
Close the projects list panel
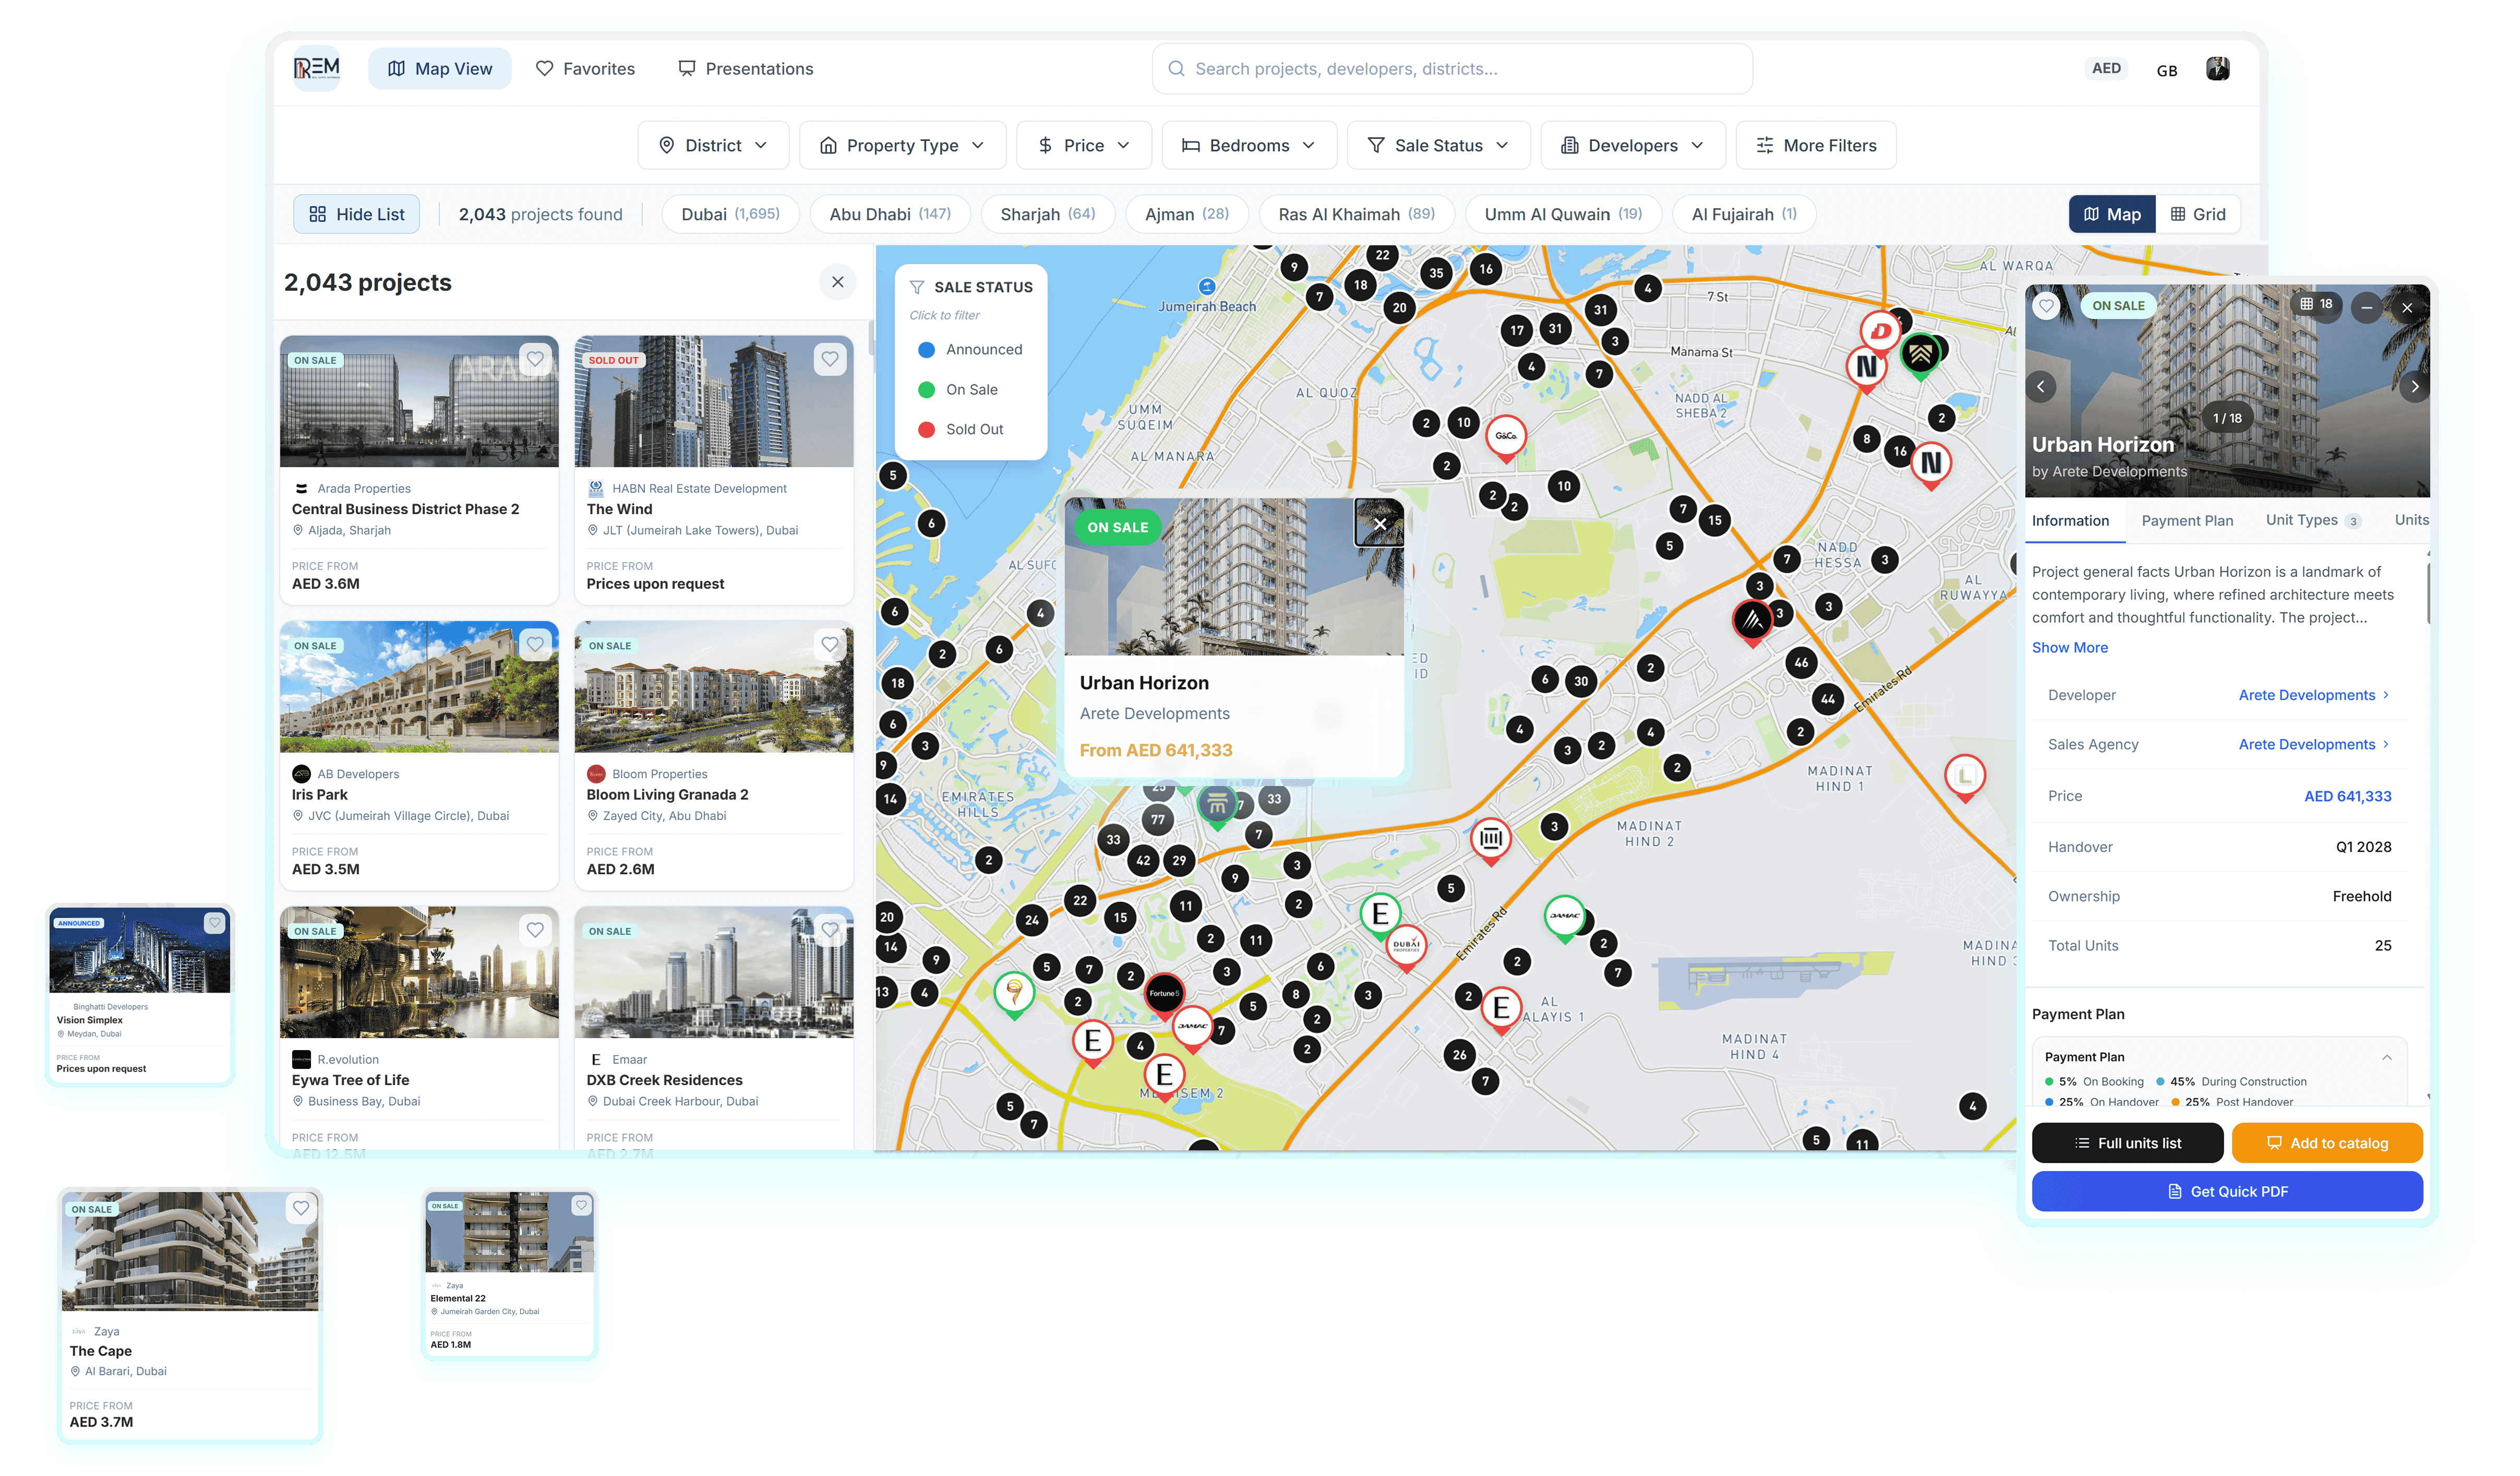[x=837, y=282]
